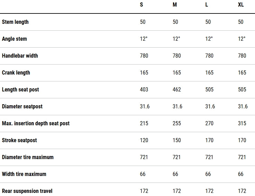Select the XL size column header

pos(241,5)
